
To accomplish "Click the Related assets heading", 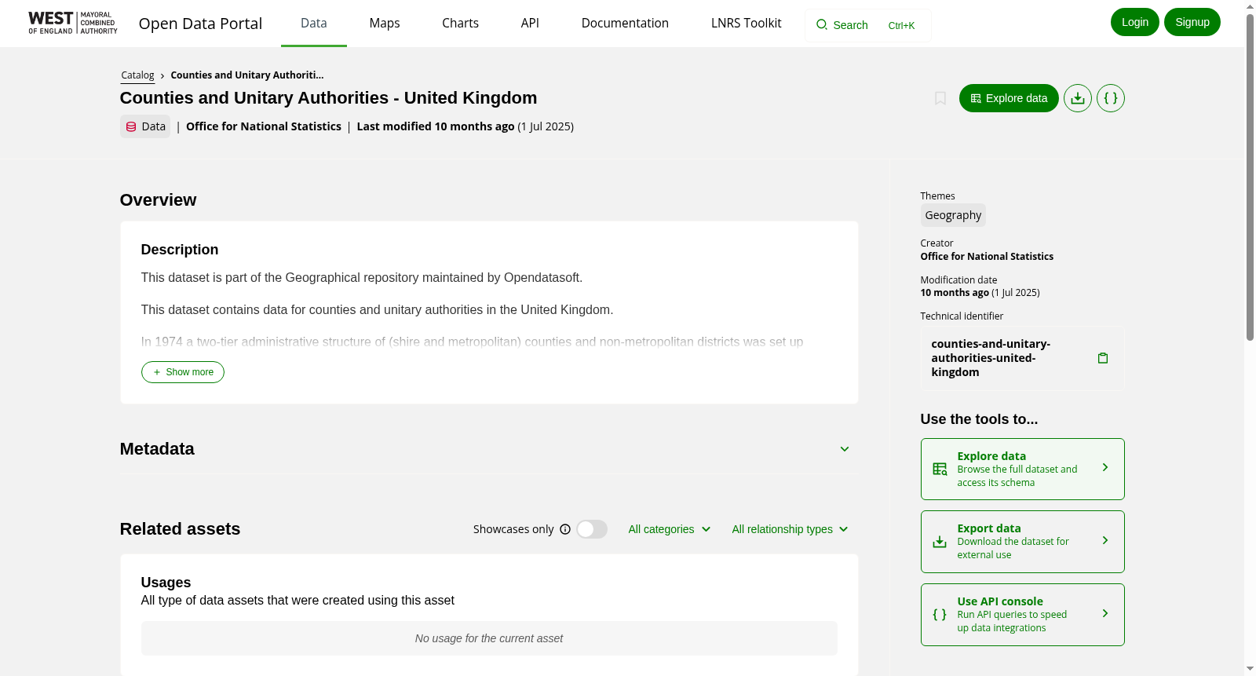I will click(x=180, y=529).
